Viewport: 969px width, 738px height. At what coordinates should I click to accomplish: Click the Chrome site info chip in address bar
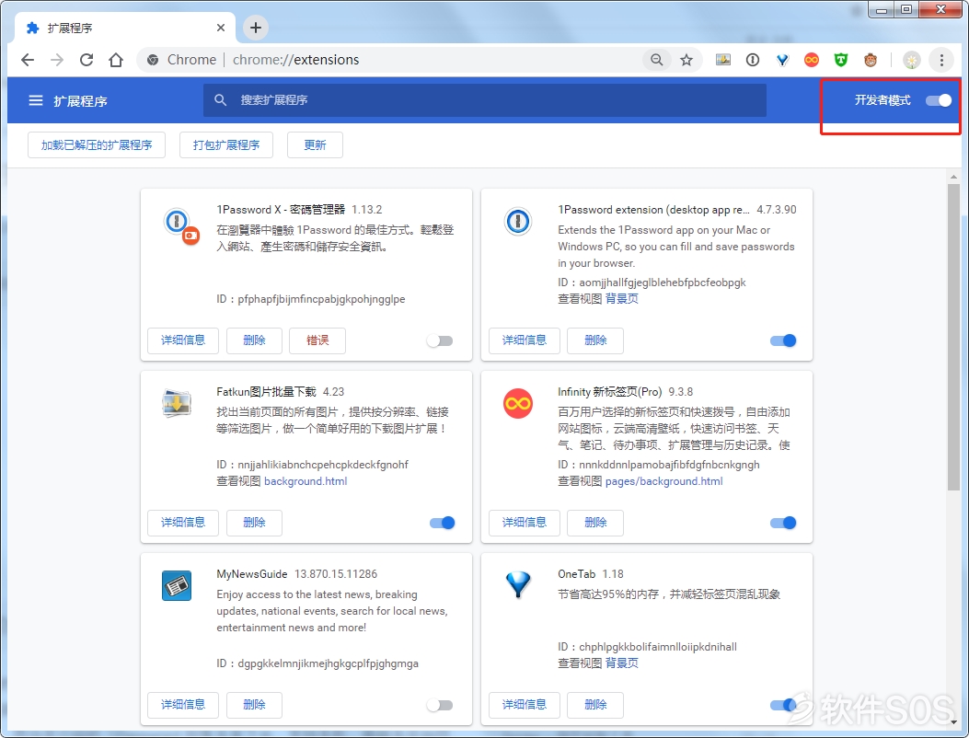tap(181, 60)
